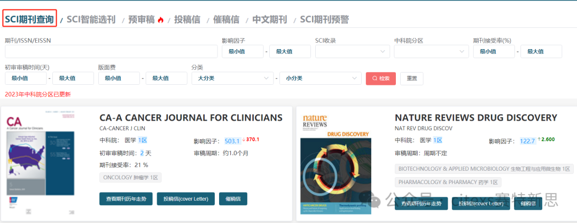Expand the 中科院分区 dropdown
Image resolution: width=577 pixels, height=223 pixels.
[x=431, y=51]
